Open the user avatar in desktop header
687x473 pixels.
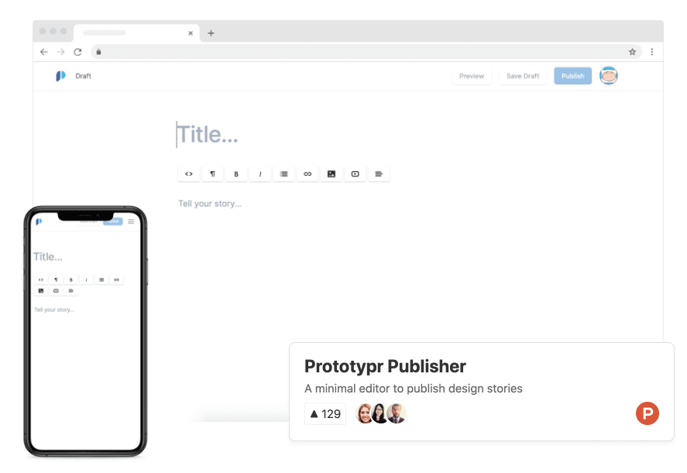pyautogui.click(x=609, y=76)
